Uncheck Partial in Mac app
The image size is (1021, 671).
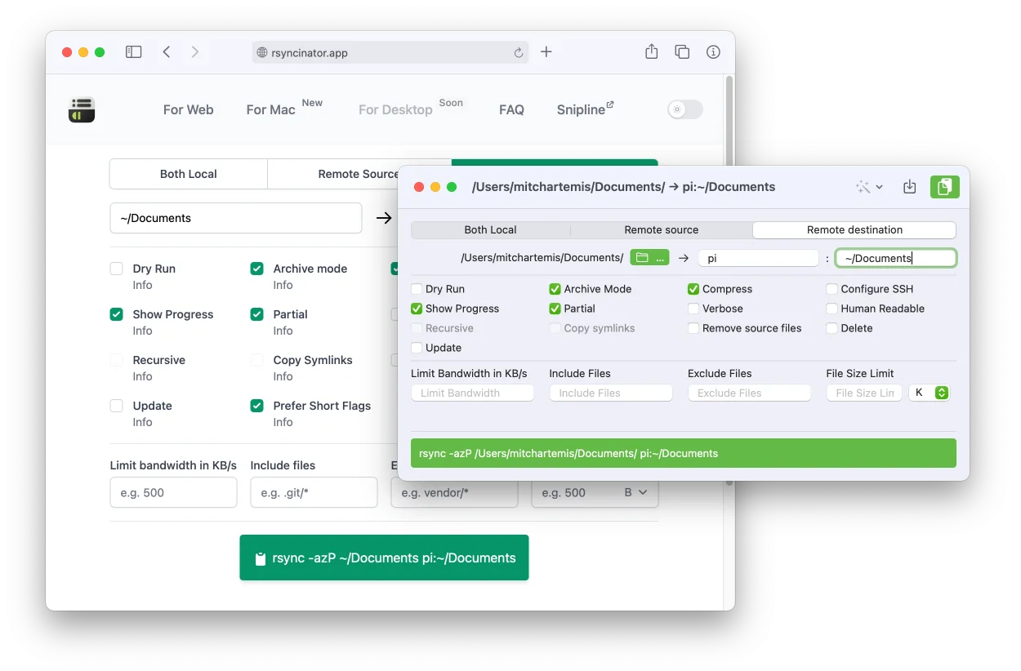[555, 309]
